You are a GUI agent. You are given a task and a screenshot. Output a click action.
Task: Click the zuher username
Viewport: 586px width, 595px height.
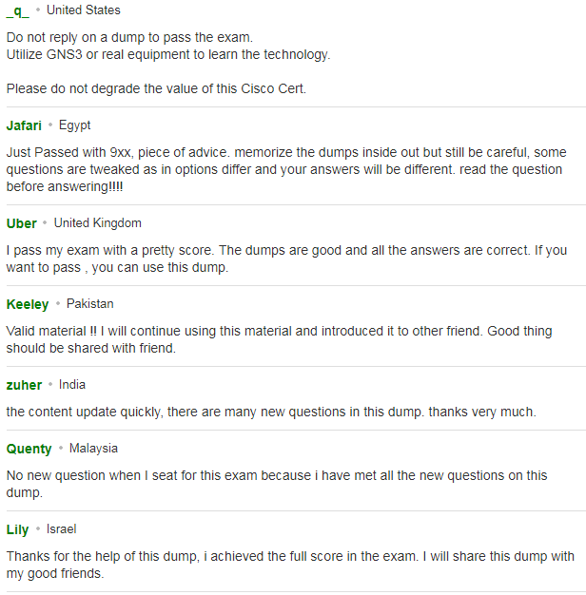click(x=25, y=385)
